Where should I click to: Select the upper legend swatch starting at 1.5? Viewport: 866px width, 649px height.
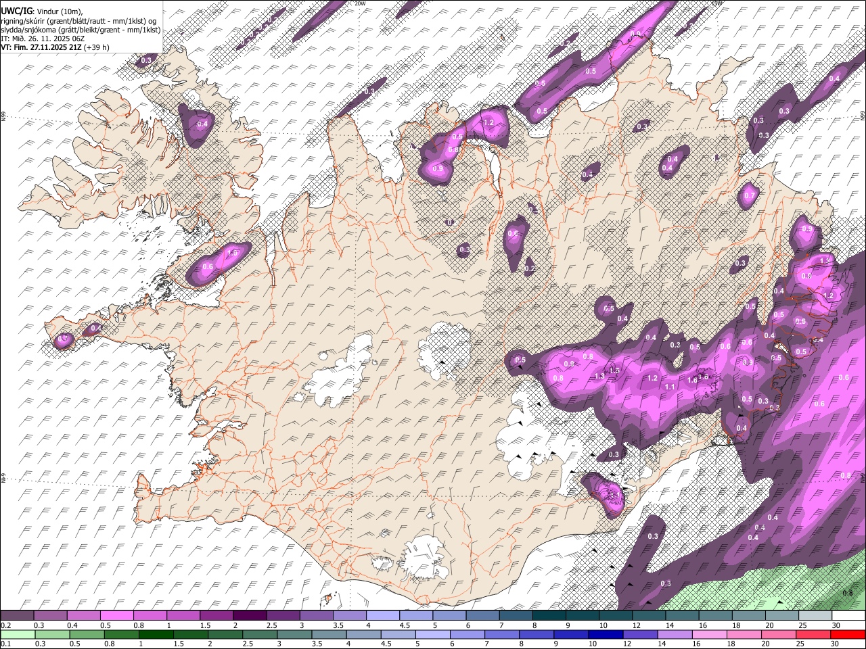pos(216,616)
